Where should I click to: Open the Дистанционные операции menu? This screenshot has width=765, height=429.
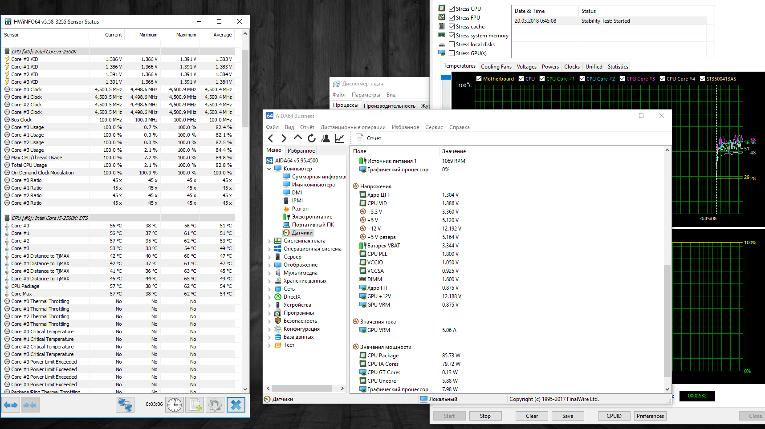[x=353, y=127]
